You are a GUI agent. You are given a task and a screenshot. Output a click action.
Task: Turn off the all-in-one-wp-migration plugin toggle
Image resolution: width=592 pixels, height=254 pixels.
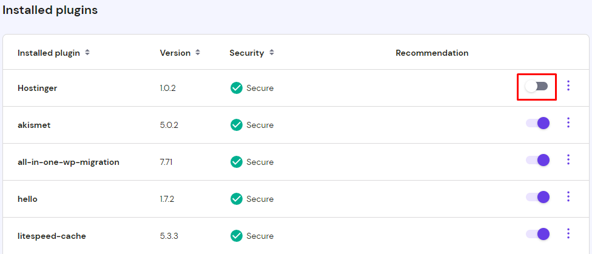coord(537,160)
